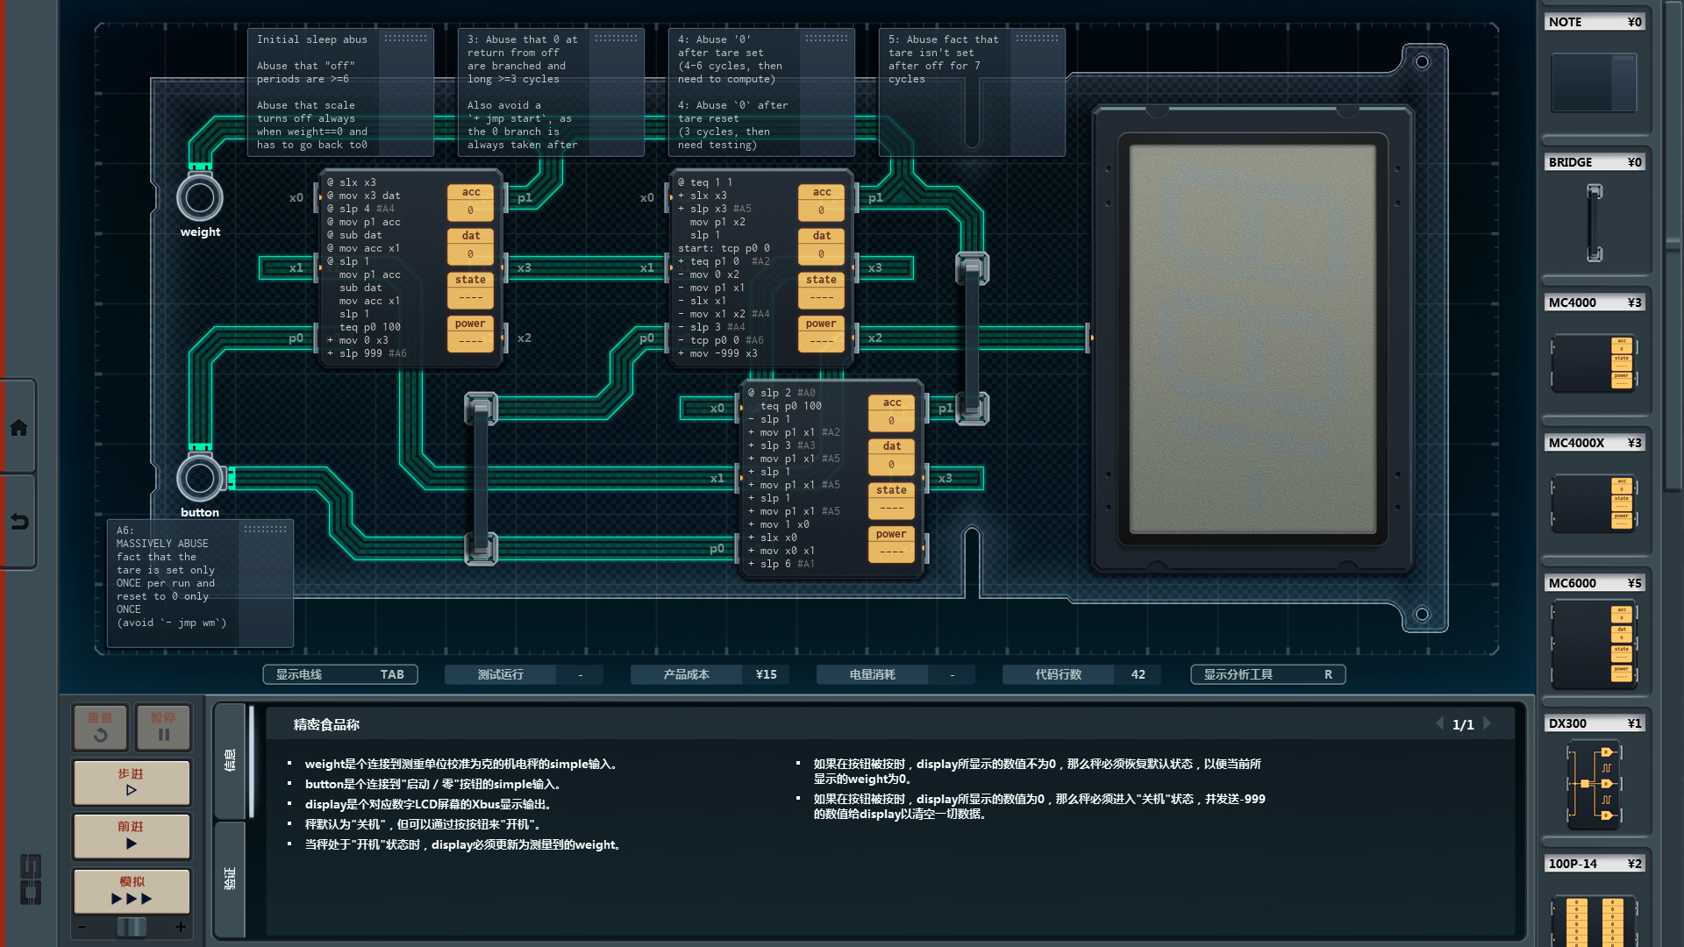Toggle 显示电线 show wires button
The width and height of the screenshot is (1684, 947).
point(339,674)
